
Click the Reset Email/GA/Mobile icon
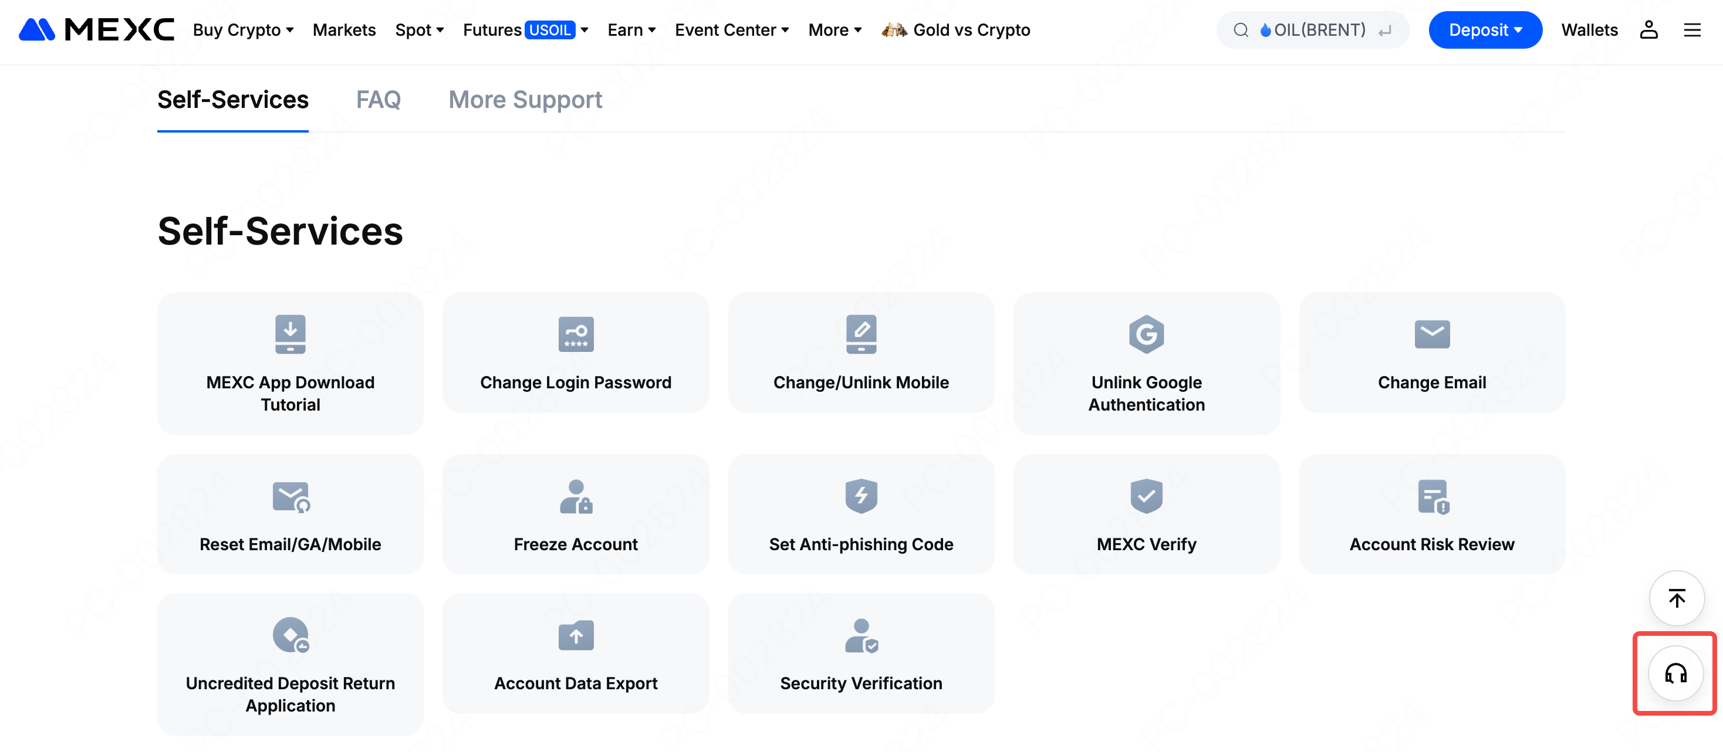(291, 497)
